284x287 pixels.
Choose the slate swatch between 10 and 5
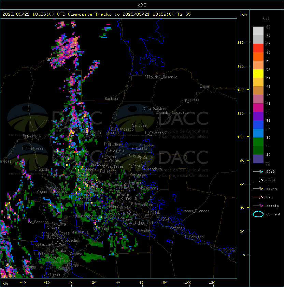pos(258,159)
